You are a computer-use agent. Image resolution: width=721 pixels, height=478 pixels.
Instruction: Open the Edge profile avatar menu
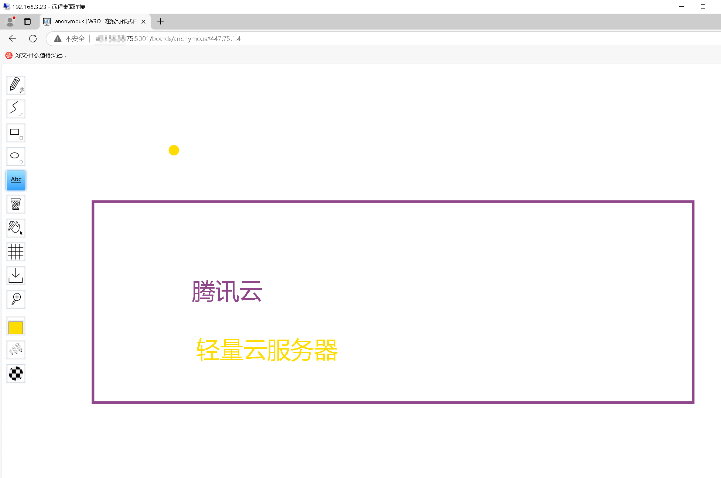coord(10,21)
